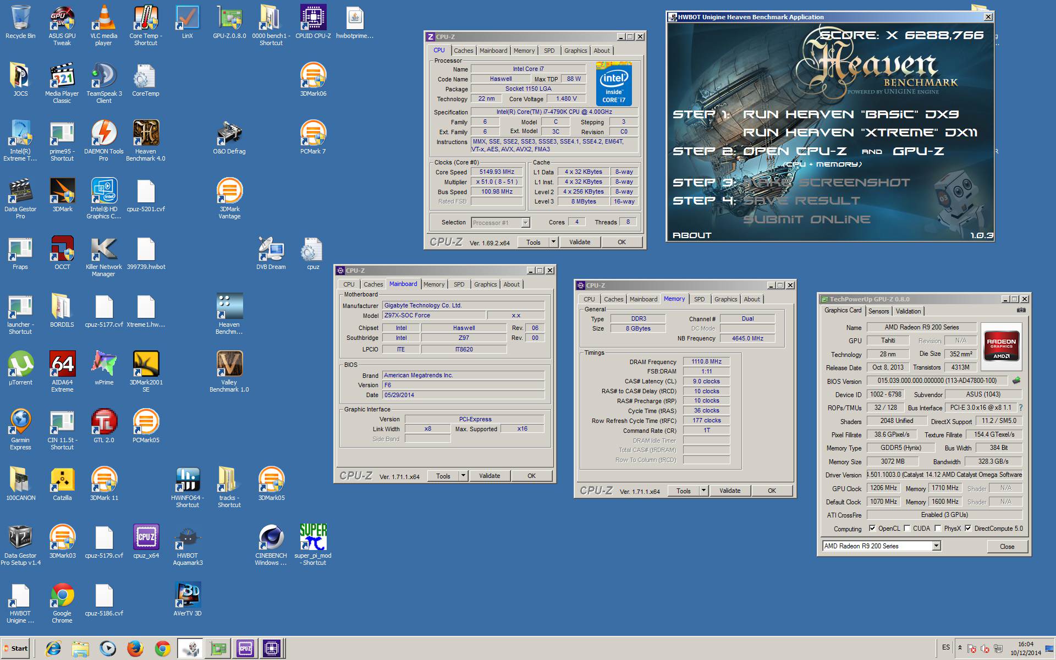Click the ES language indicator

[x=945, y=647]
